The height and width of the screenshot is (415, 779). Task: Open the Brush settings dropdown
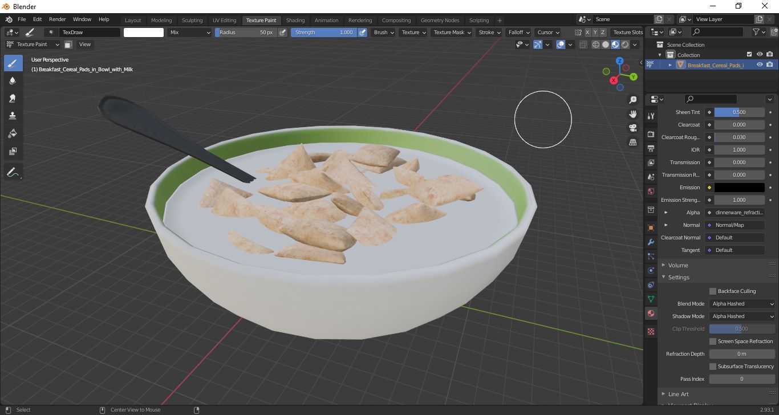[x=384, y=32]
